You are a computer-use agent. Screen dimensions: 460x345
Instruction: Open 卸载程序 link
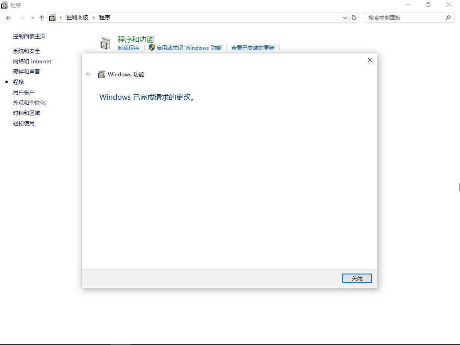tap(129, 48)
